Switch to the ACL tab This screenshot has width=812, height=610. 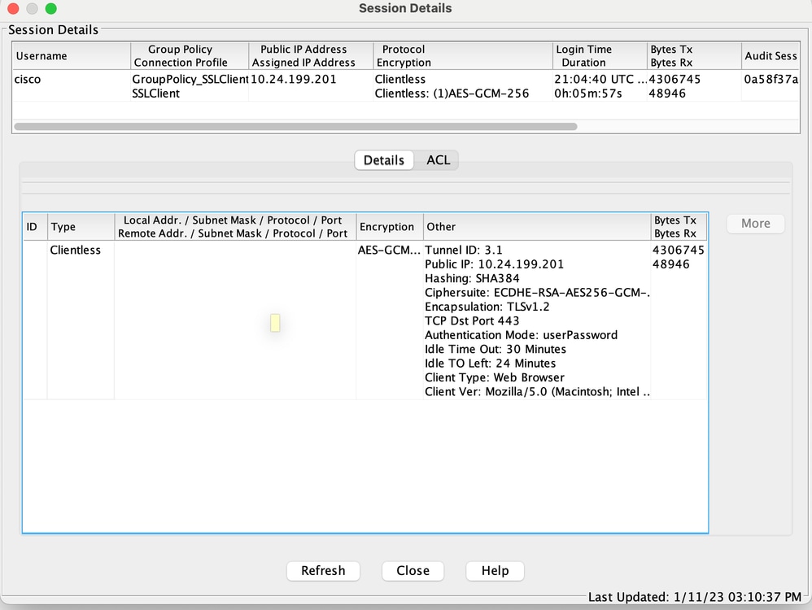[438, 160]
